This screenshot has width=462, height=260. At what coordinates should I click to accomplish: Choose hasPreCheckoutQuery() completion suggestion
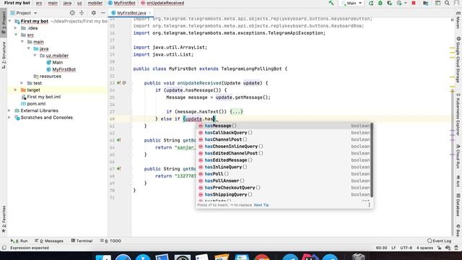tap(284, 188)
